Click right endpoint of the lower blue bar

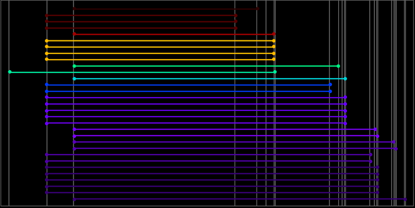click(x=330, y=91)
